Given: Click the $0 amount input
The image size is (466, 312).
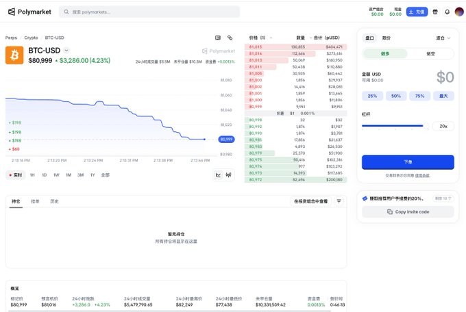Looking at the screenshot, I should tap(445, 77).
